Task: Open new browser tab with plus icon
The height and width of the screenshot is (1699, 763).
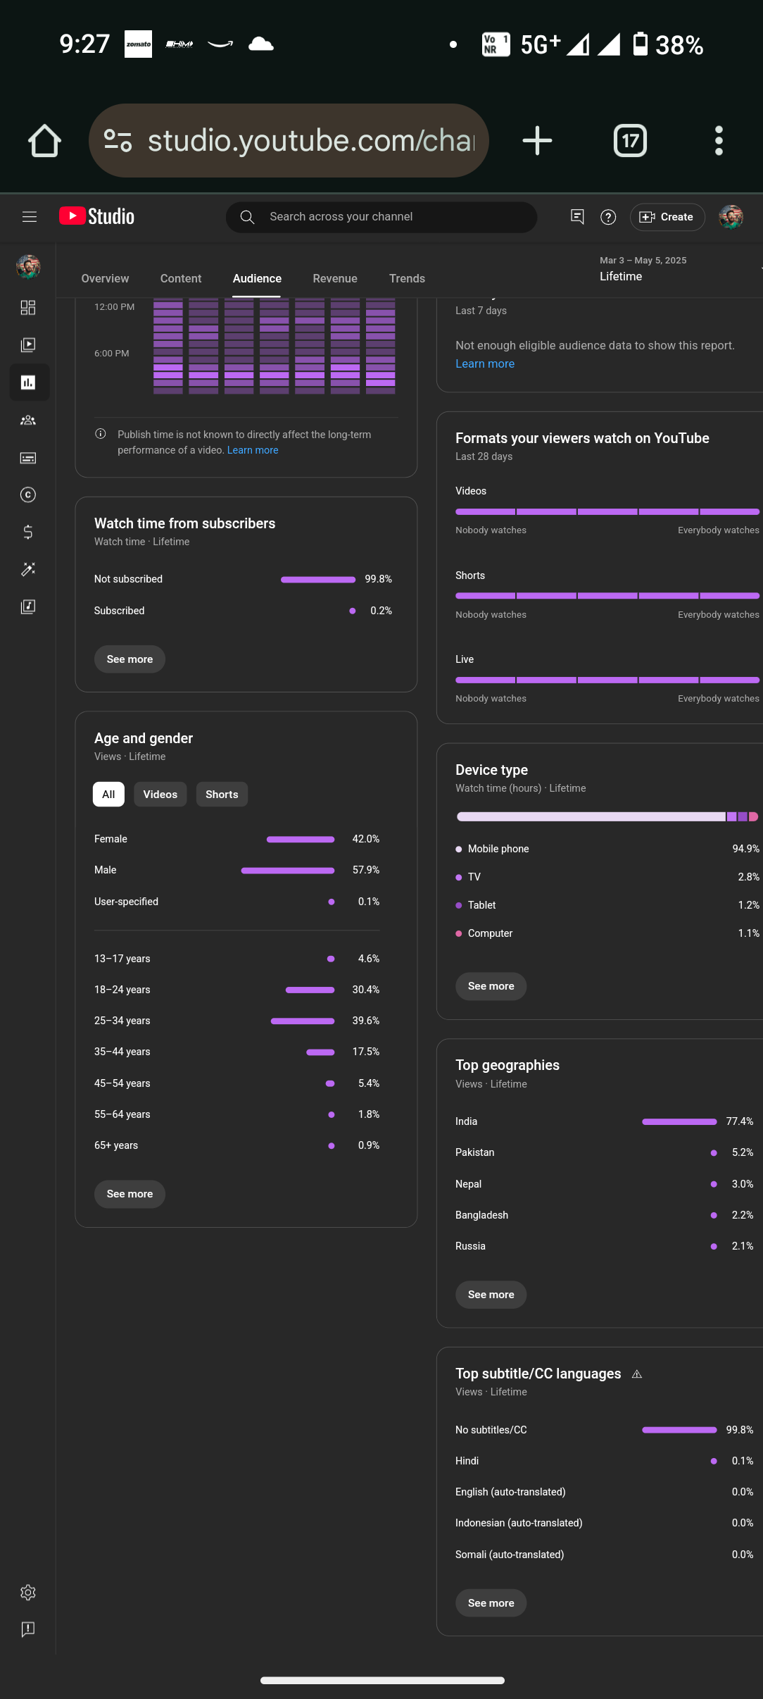Action: point(537,141)
